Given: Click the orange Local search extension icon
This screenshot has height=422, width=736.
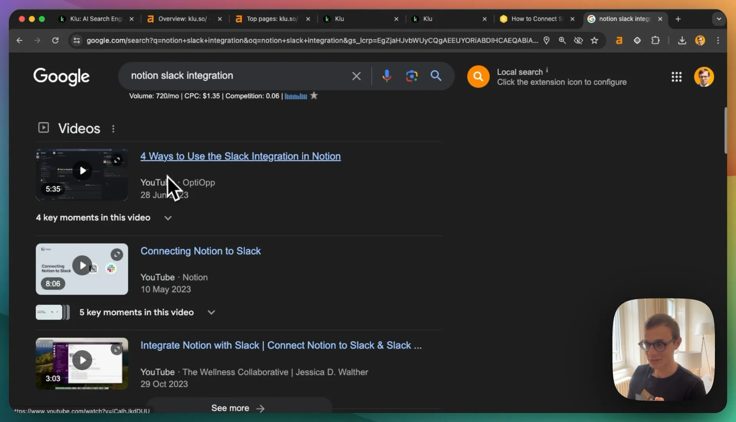Looking at the screenshot, I should [478, 77].
